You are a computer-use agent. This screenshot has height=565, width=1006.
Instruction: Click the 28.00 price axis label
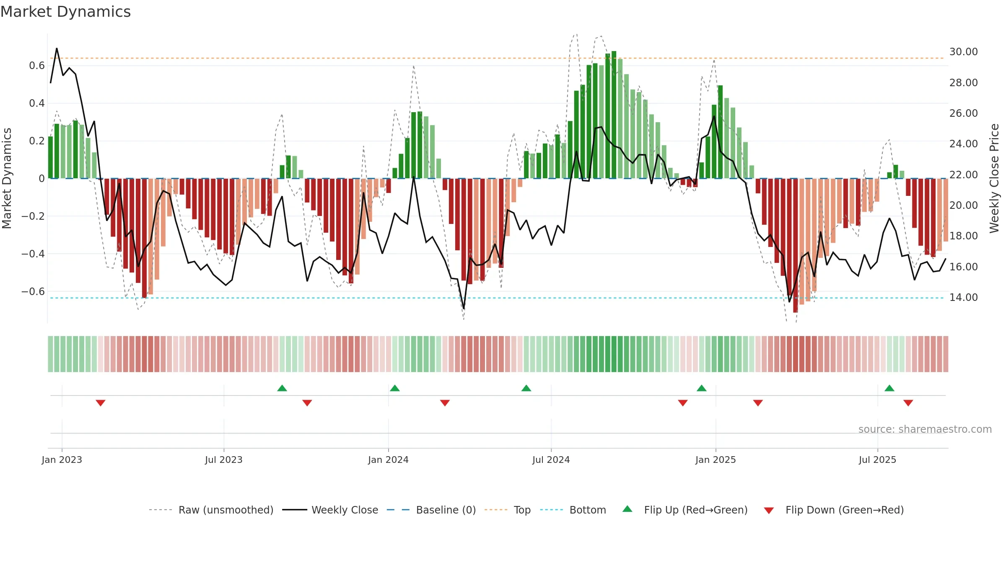964,83
